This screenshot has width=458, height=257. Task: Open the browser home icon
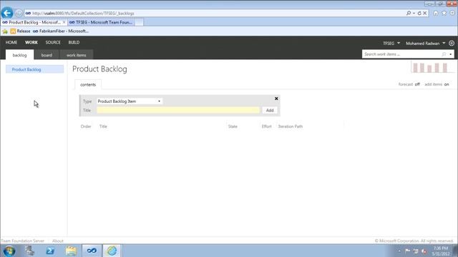(x=436, y=13)
